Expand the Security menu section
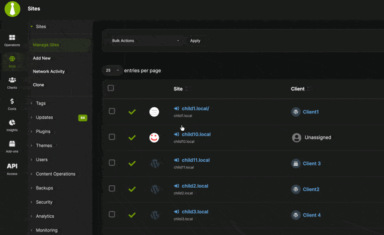 click(44, 202)
